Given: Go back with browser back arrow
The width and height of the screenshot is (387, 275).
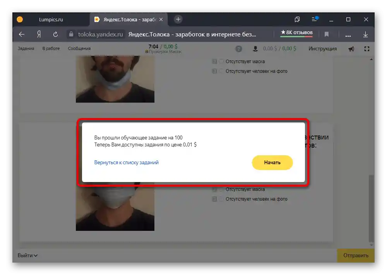Looking at the screenshot, I should 22,34.
